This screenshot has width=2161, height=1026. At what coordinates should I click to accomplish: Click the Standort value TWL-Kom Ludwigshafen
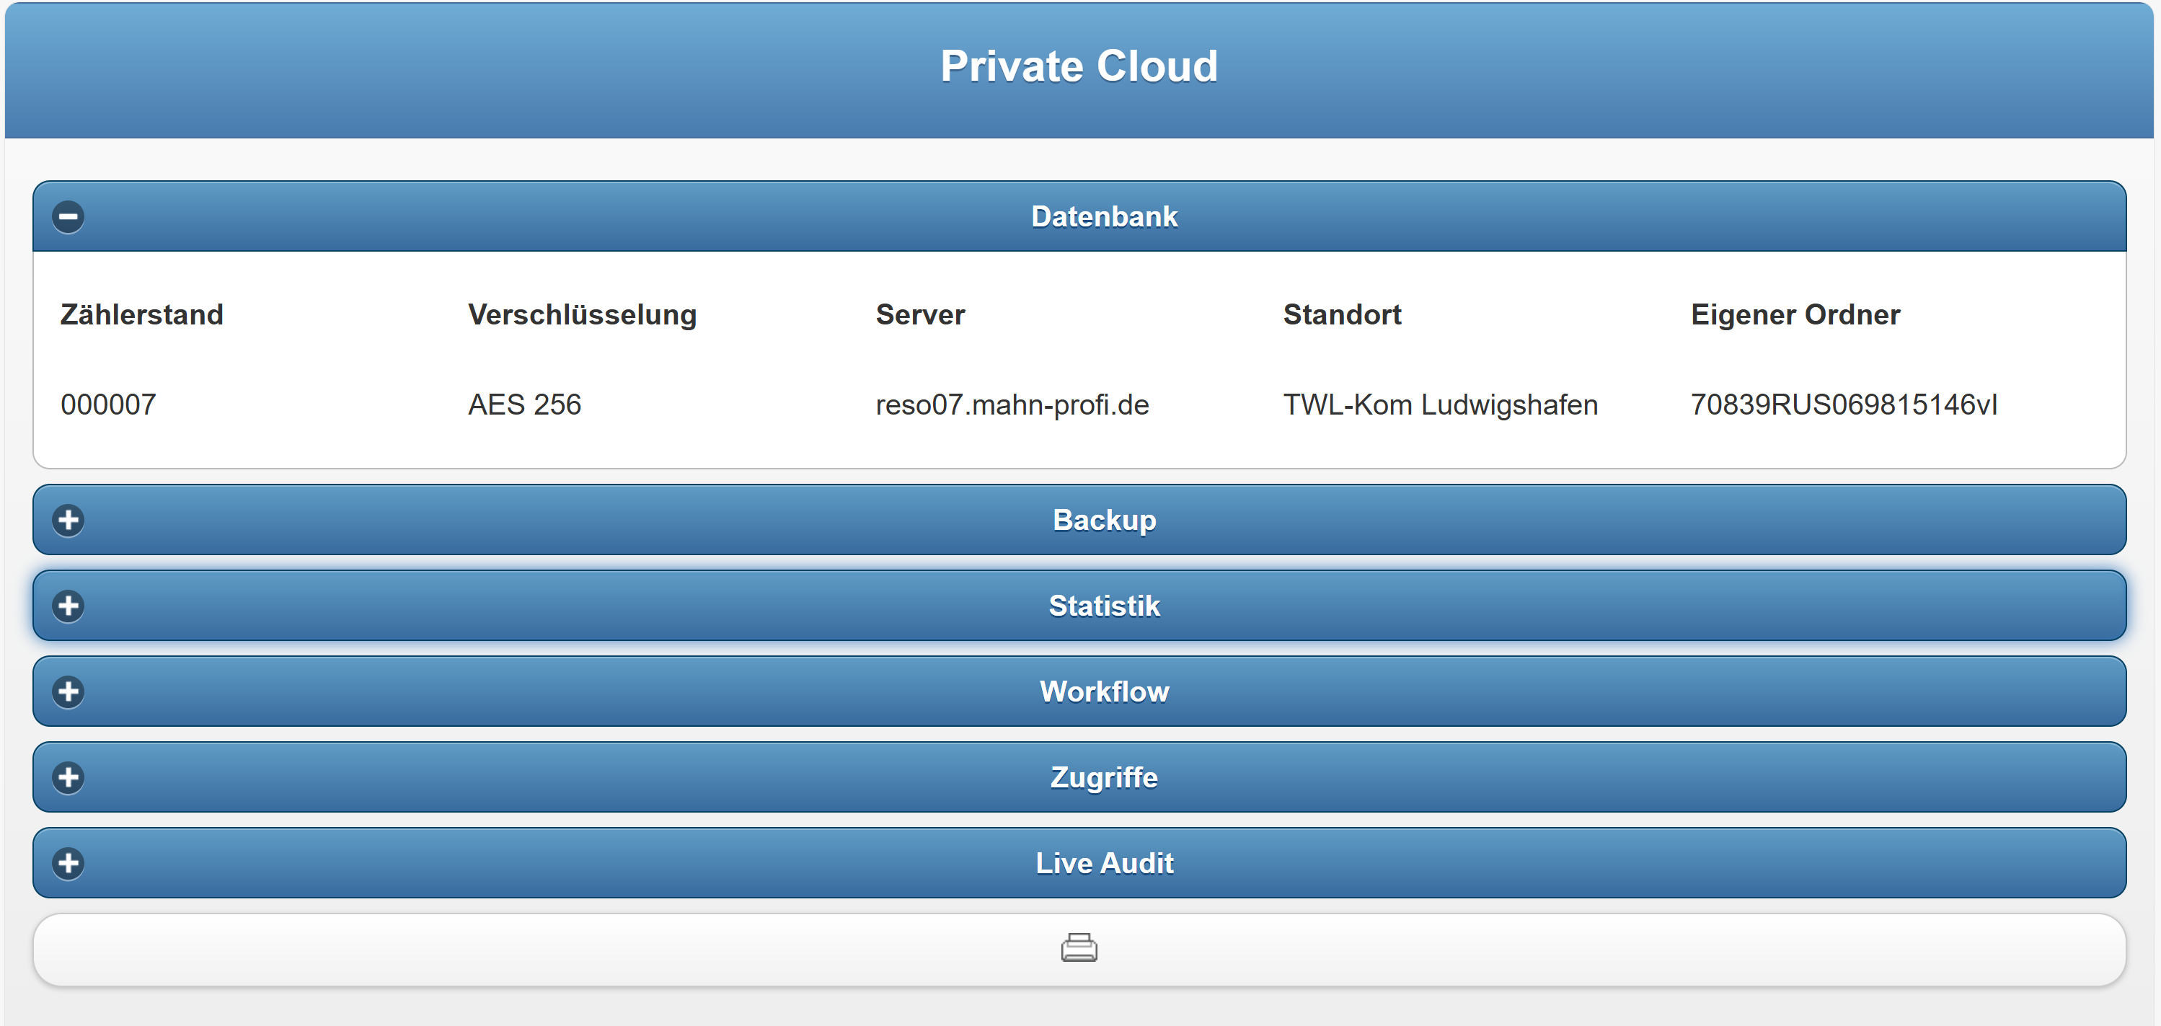click(x=1439, y=405)
